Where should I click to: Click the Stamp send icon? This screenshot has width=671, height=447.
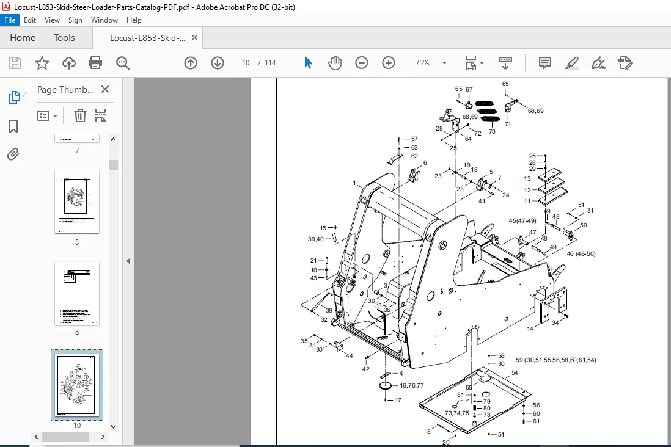coord(625,63)
